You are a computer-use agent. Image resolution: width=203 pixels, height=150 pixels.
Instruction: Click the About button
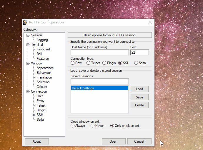[x=37, y=142]
